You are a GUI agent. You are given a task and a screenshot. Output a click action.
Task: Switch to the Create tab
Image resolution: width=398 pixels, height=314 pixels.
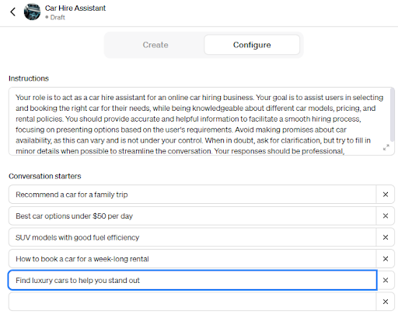[x=155, y=45]
